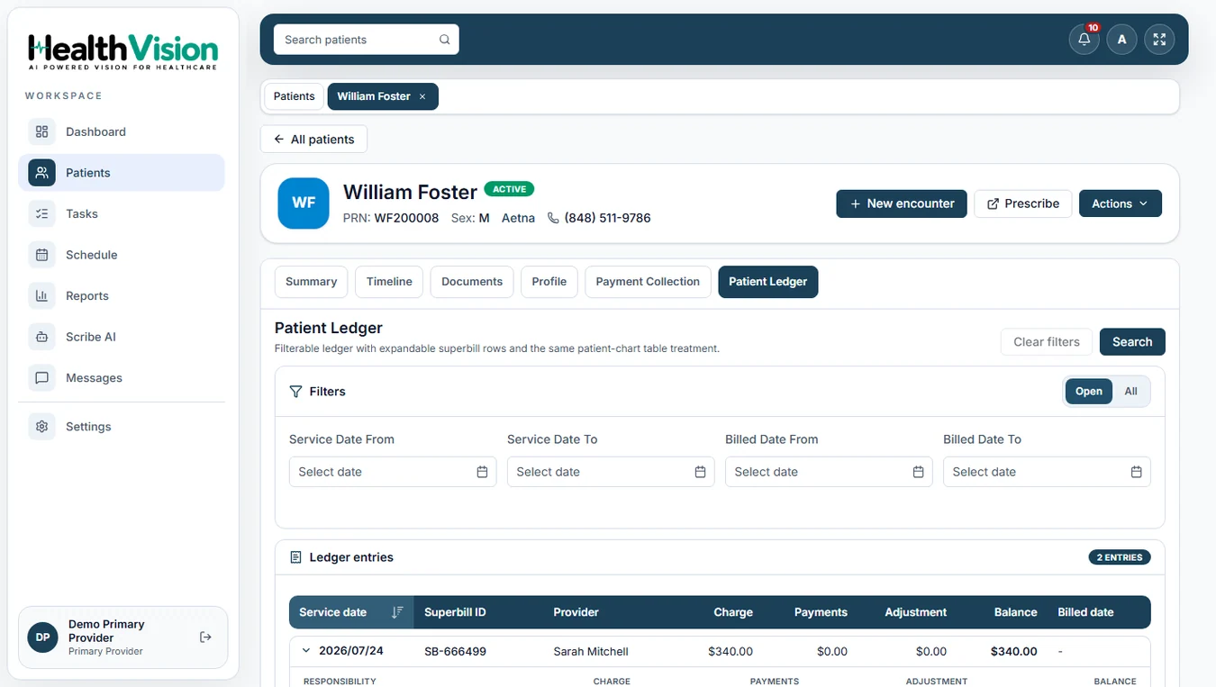Open calendar icon for Billed Date To
The width and height of the screenshot is (1216, 687).
[x=1136, y=472]
